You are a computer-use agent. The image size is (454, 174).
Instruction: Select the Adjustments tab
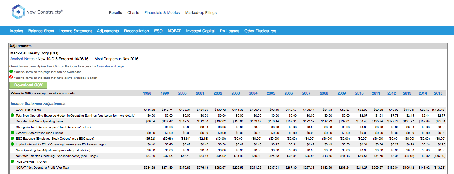pos(108,31)
